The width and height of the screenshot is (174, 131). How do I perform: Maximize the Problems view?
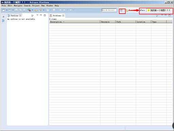pos(170,15)
